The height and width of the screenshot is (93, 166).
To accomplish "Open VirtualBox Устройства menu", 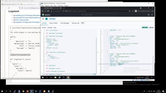I will pyautogui.click(x=60, y=6).
